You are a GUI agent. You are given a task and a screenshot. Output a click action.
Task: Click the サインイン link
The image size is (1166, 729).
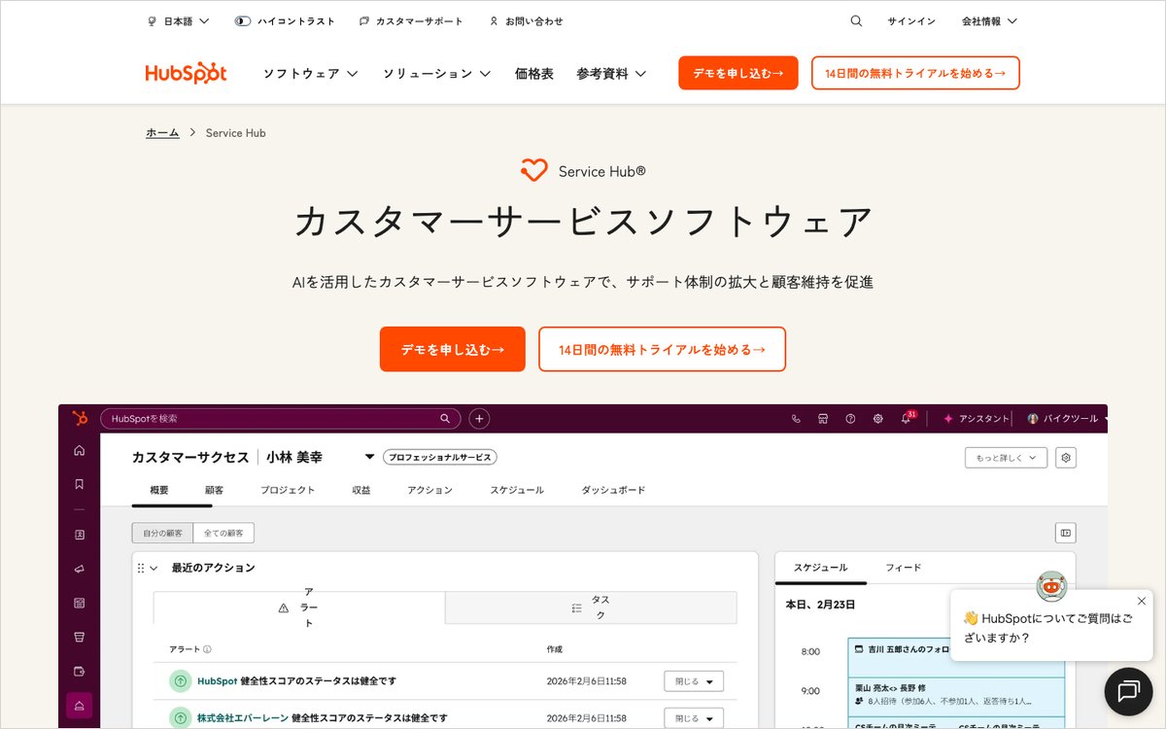tap(911, 20)
